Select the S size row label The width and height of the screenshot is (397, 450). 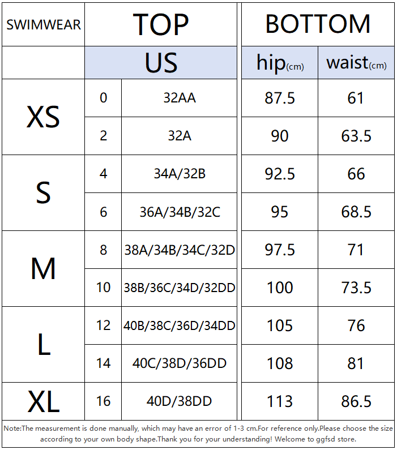[x=44, y=192]
